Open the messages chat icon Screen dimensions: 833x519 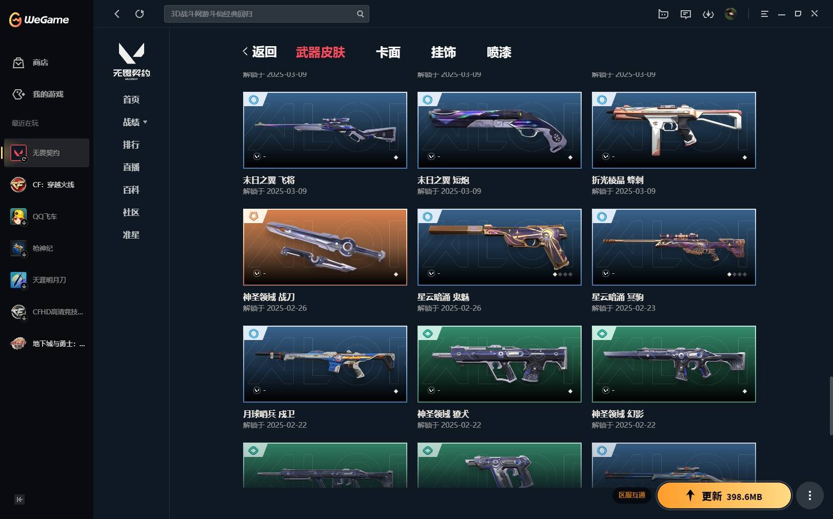[x=686, y=14]
